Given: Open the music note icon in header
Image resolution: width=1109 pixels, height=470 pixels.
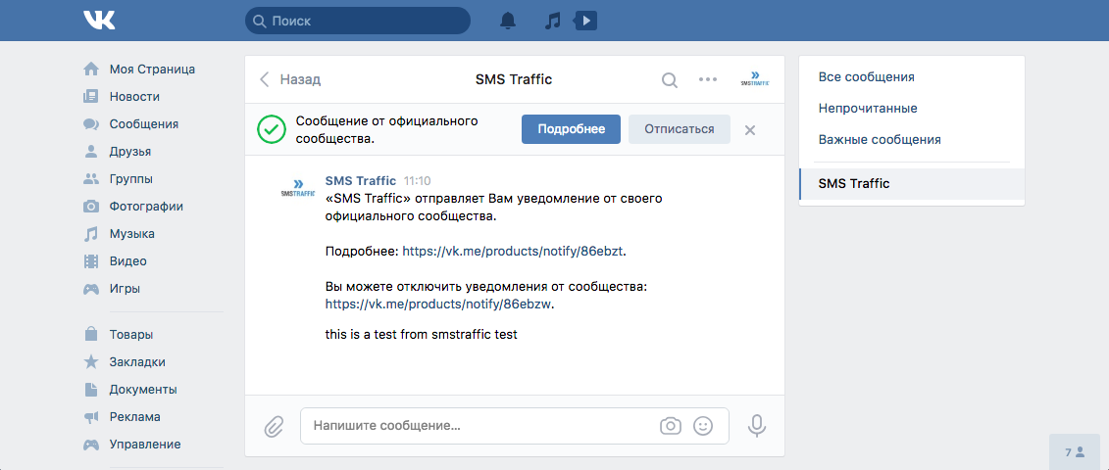Looking at the screenshot, I should click(x=552, y=22).
